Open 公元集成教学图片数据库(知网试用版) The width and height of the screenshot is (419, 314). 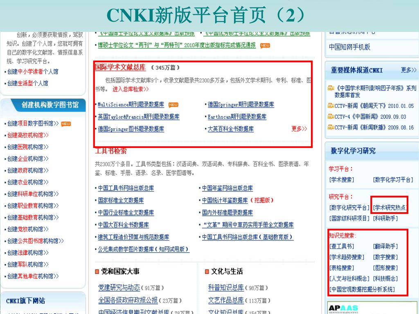point(144,249)
